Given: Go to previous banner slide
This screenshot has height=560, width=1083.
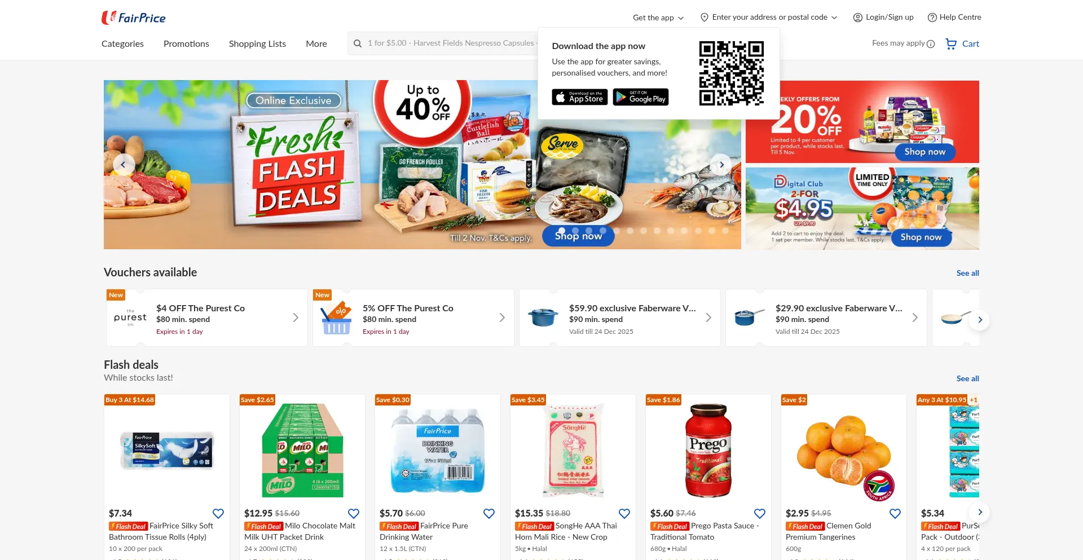Looking at the screenshot, I should click(124, 165).
